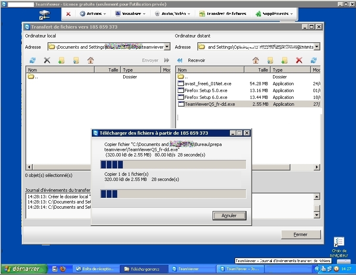Screen dimensions: 356x275
Task: Go to remote home folder icon
Action: click(x=256, y=60)
